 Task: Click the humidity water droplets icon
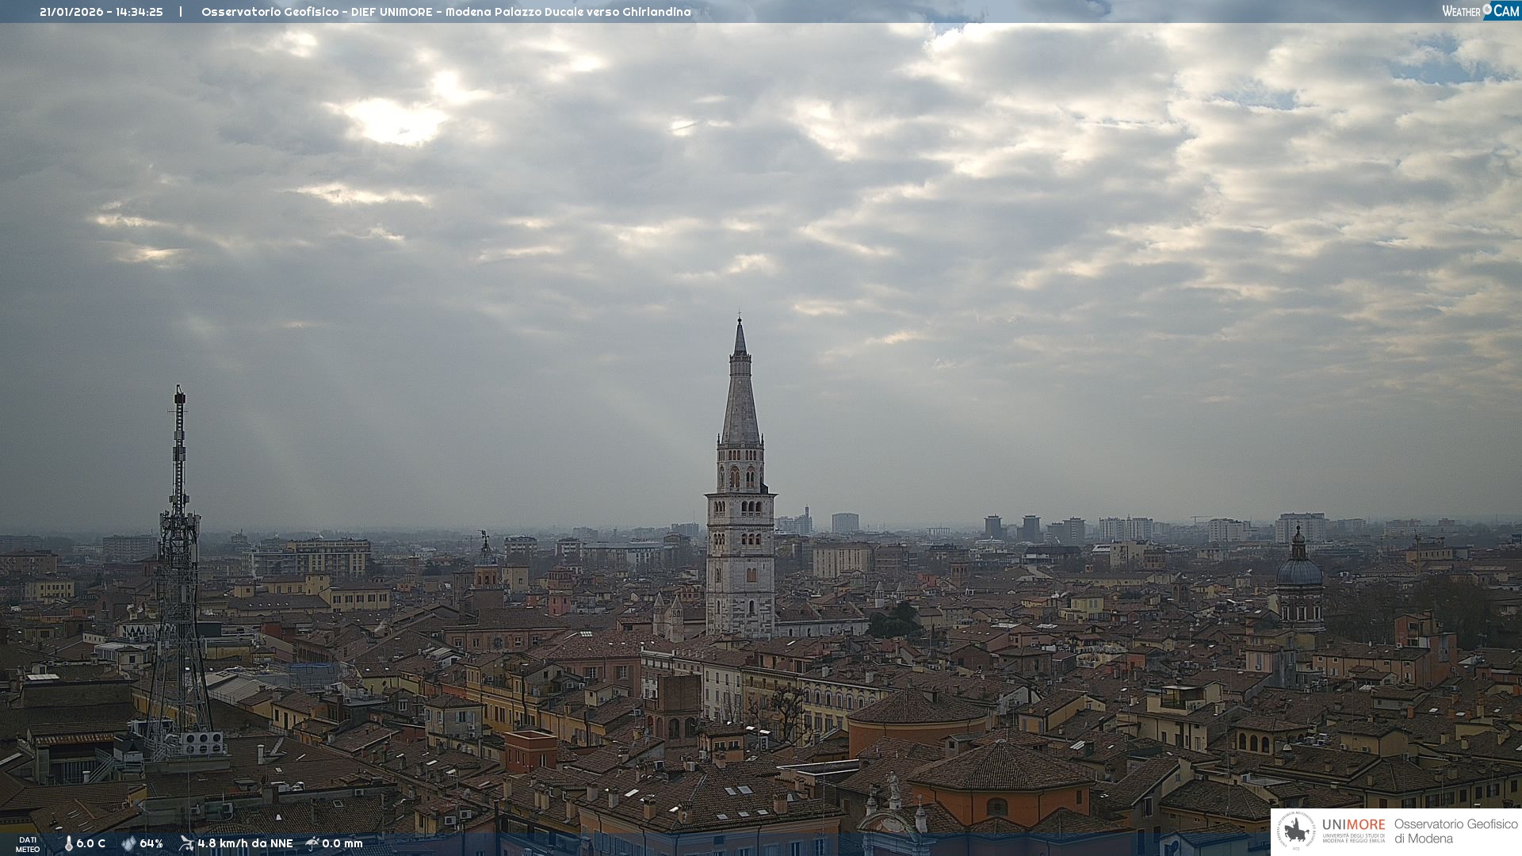[x=128, y=843]
